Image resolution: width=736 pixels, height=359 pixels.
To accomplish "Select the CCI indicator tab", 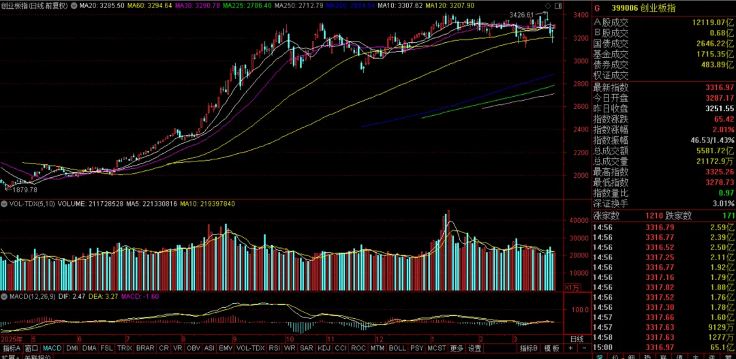I will pos(341,348).
